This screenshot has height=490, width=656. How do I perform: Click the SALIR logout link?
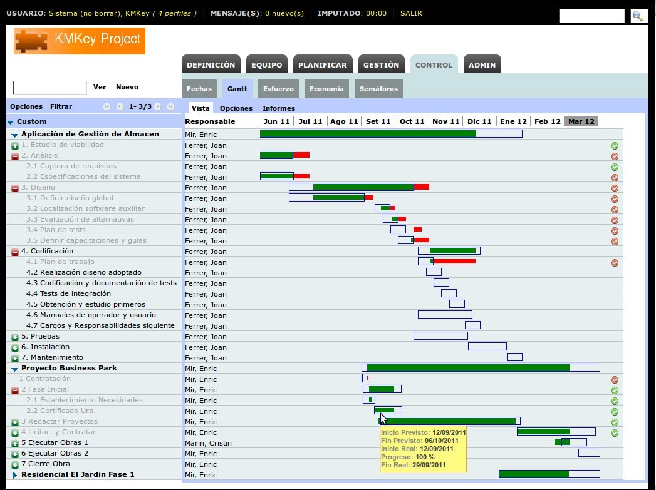(x=410, y=13)
